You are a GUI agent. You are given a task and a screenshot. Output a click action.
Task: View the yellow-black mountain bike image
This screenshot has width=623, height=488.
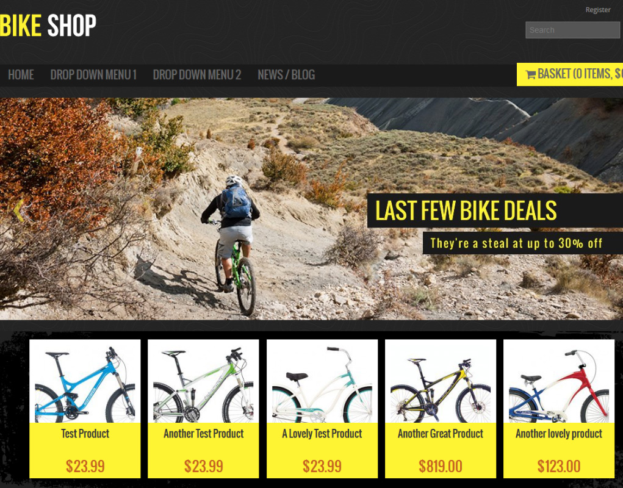pyautogui.click(x=440, y=381)
